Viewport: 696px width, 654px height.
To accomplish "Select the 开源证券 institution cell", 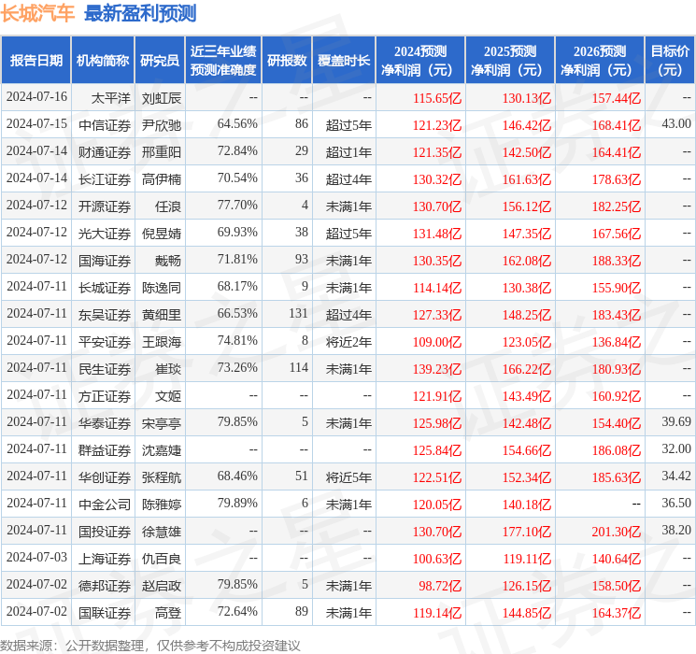I will click(x=105, y=206).
